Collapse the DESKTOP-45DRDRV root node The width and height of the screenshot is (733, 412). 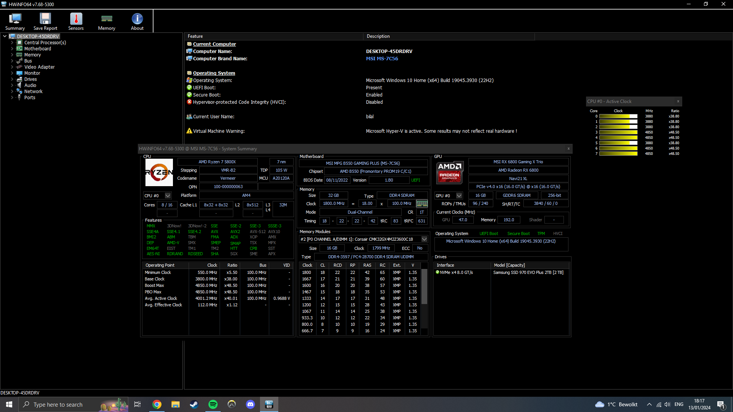pyautogui.click(x=5, y=37)
